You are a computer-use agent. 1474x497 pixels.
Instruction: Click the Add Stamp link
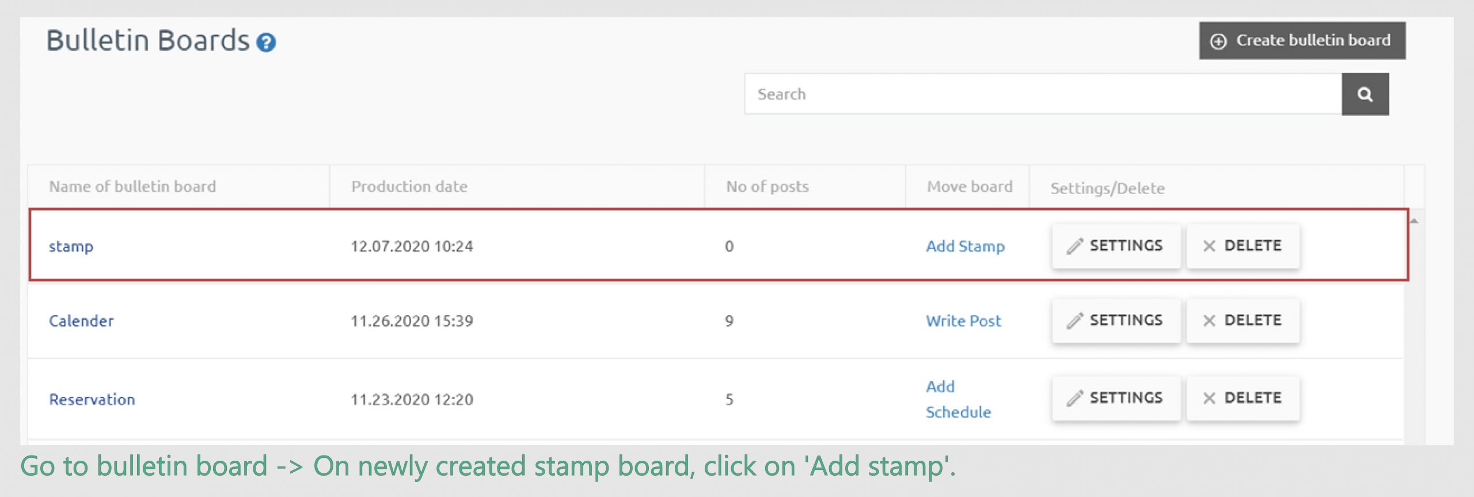(965, 246)
